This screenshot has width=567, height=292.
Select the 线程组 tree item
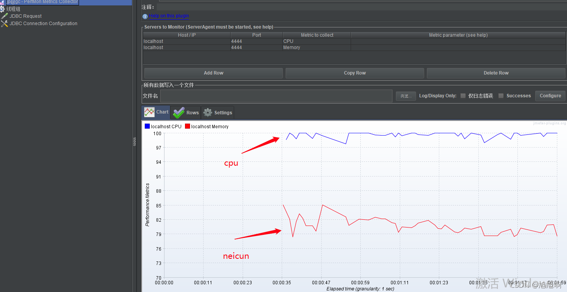tap(13, 9)
